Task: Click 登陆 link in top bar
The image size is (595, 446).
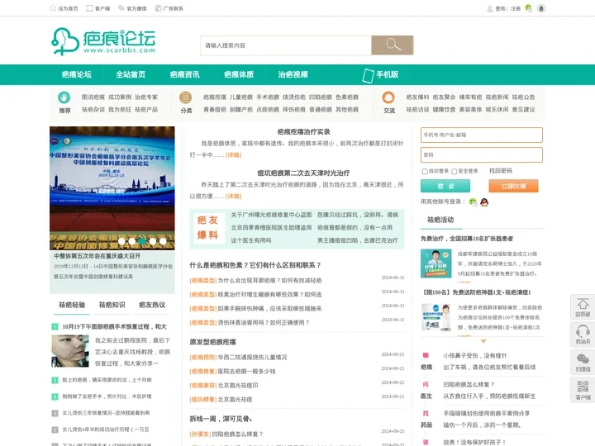Action: tap(500, 8)
